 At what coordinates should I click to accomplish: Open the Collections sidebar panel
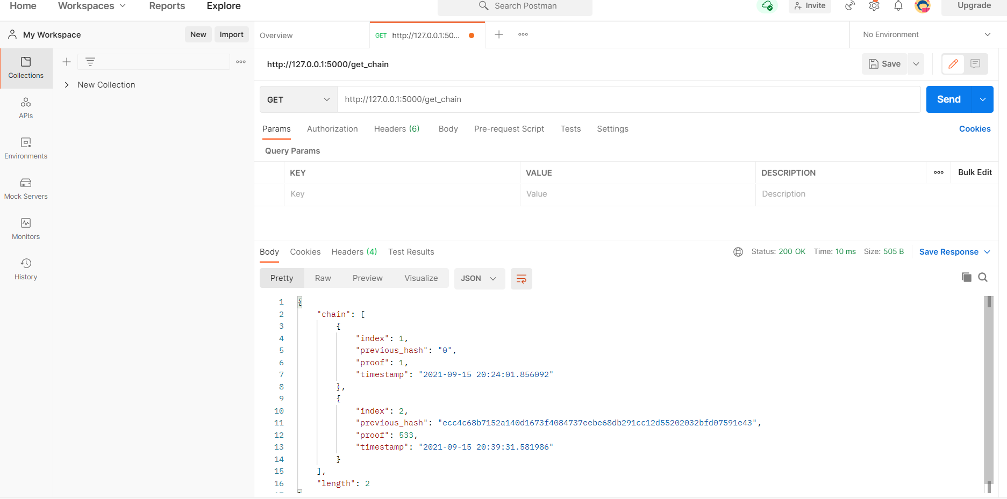[x=26, y=68]
